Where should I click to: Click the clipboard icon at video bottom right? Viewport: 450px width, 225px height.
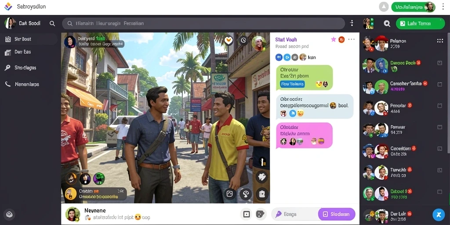[262, 194]
